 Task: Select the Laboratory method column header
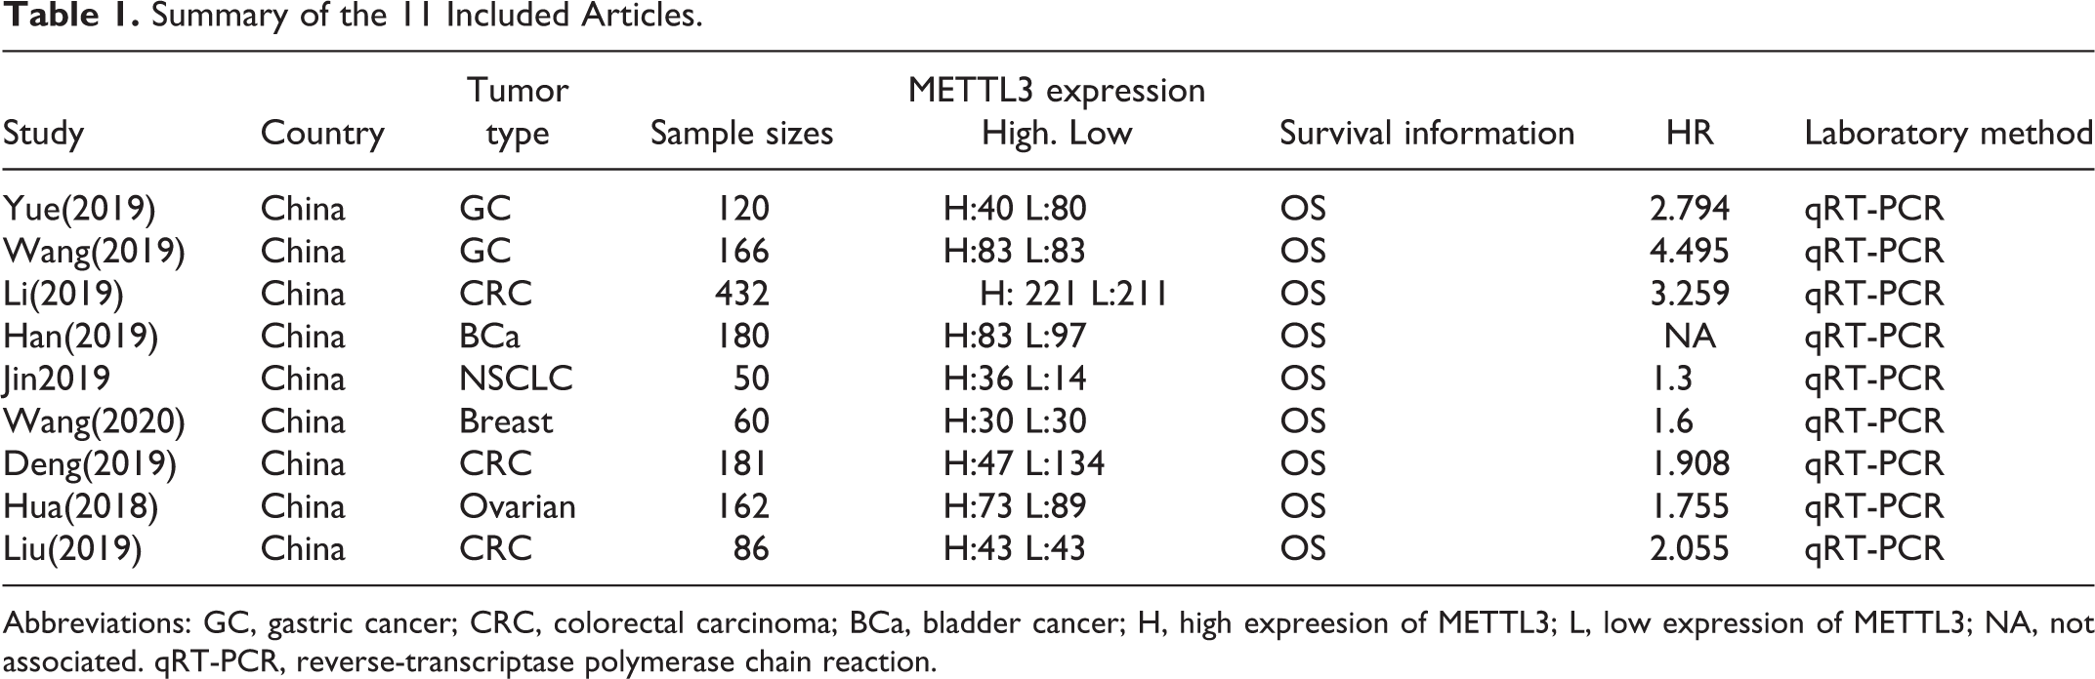1948,134
